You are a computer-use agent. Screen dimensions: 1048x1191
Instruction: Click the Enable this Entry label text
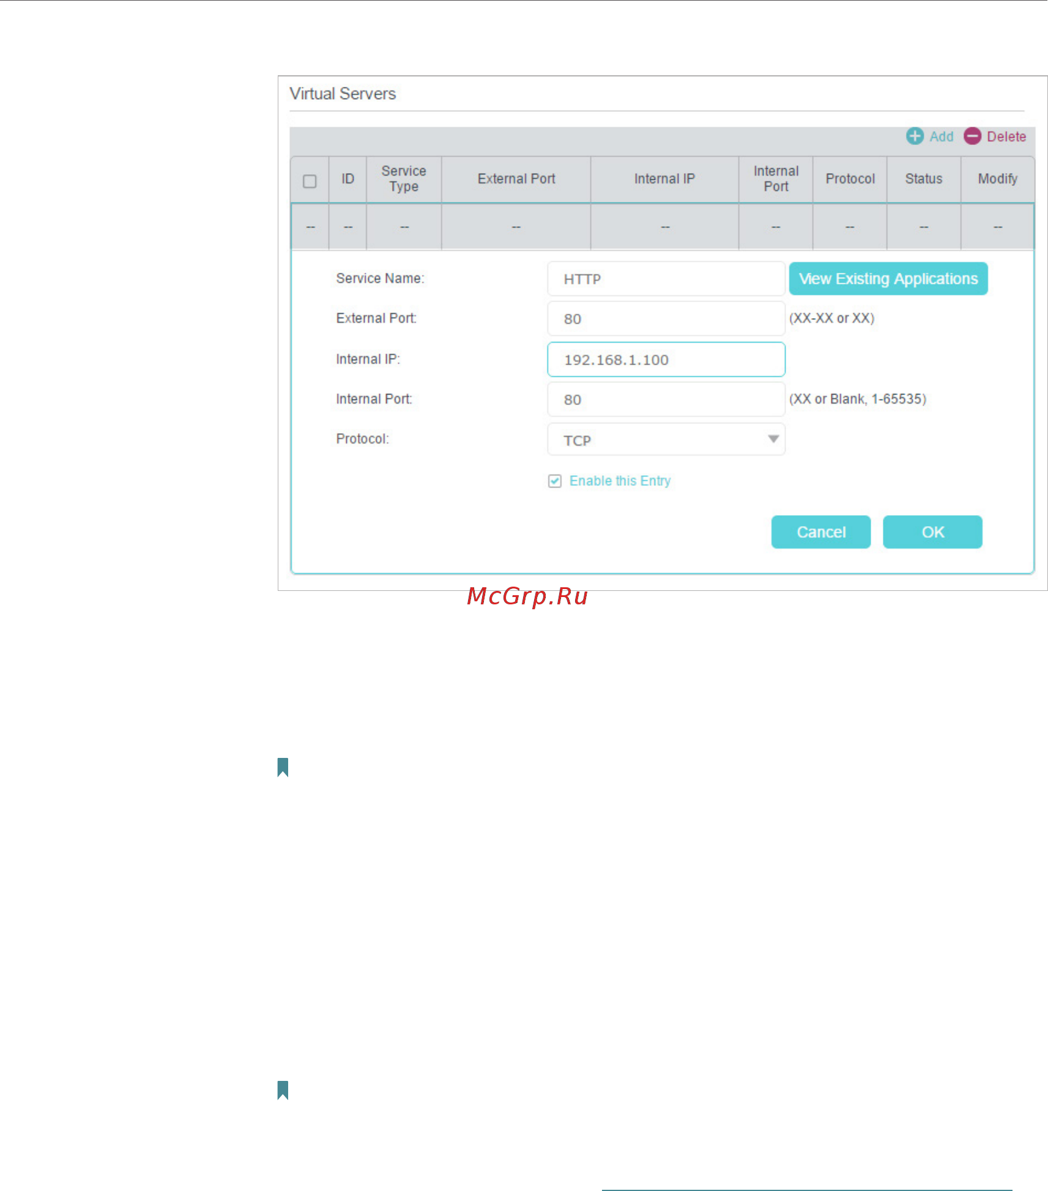tap(620, 481)
